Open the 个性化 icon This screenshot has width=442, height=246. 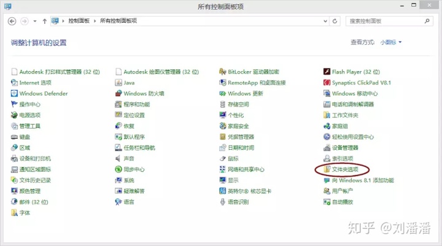(223, 115)
